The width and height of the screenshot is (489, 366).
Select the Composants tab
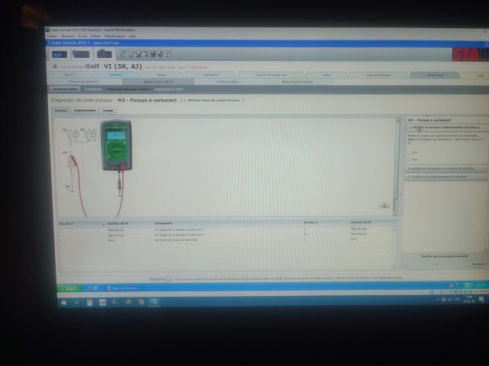93,89
